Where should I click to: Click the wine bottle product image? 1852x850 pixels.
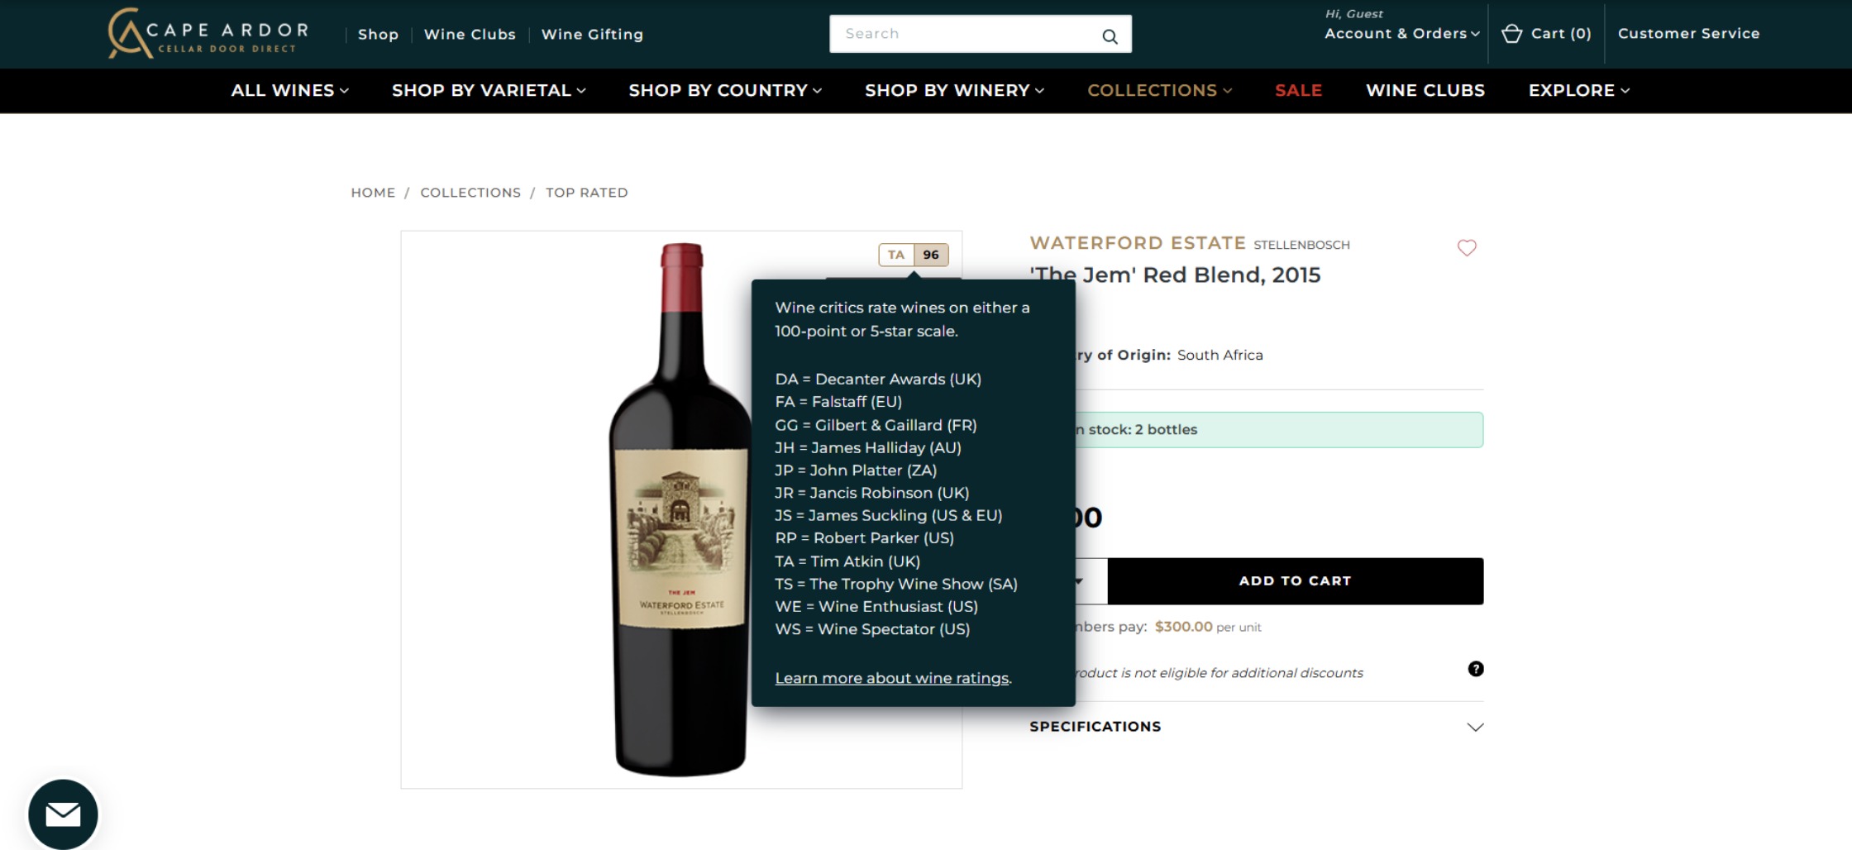click(680, 509)
